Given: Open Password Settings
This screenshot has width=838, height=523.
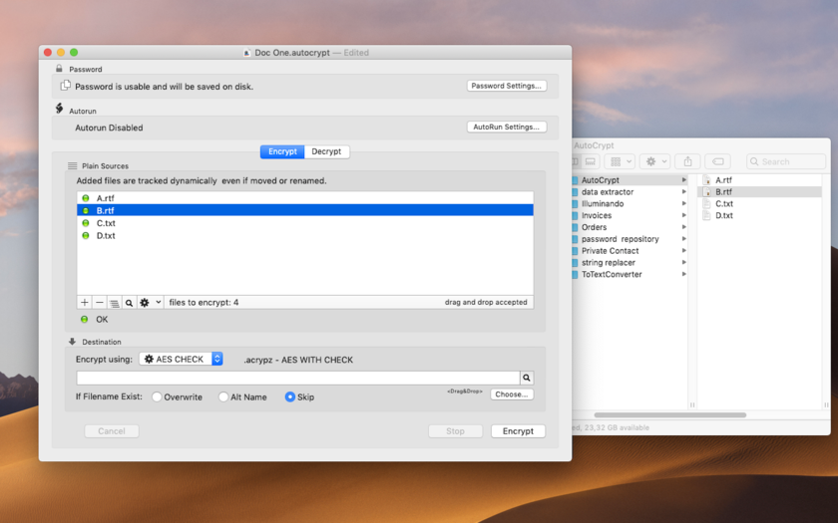Looking at the screenshot, I should click(x=506, y=86).
